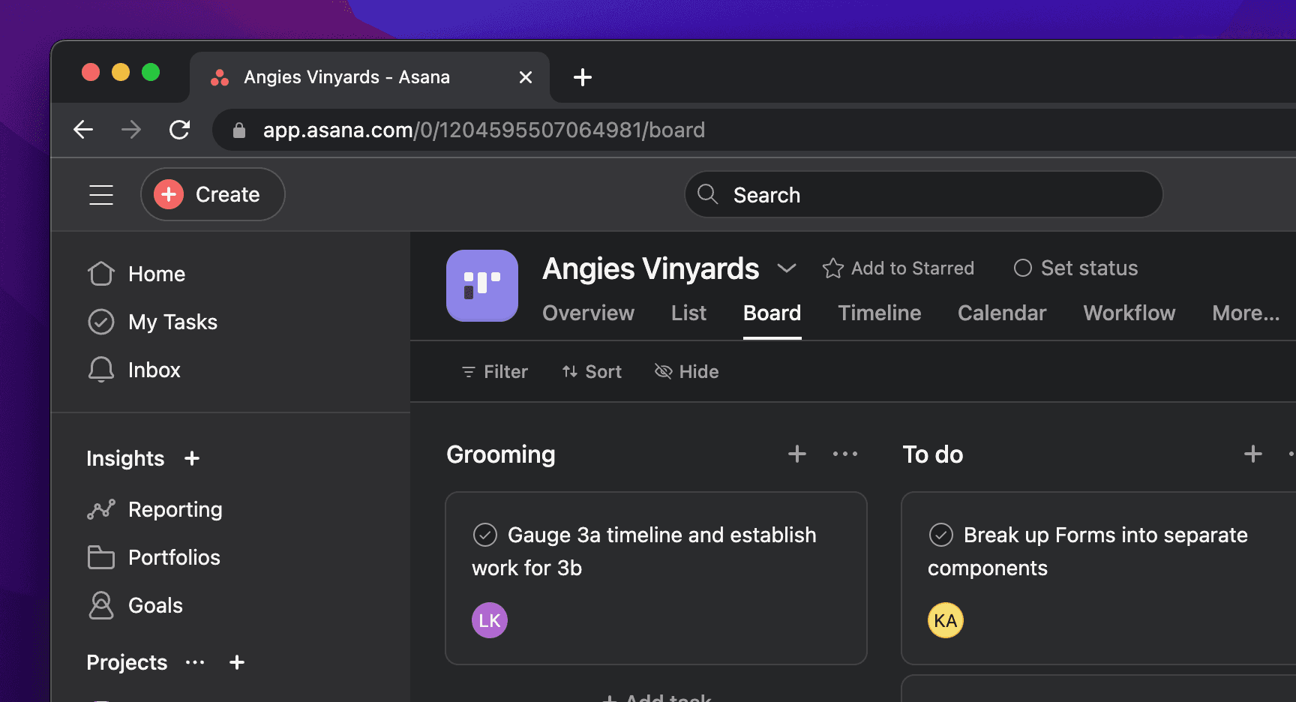The width and height of the screenshot is (1296, 702).
Task: Click the Create button
Action: [x=212, y=195]
